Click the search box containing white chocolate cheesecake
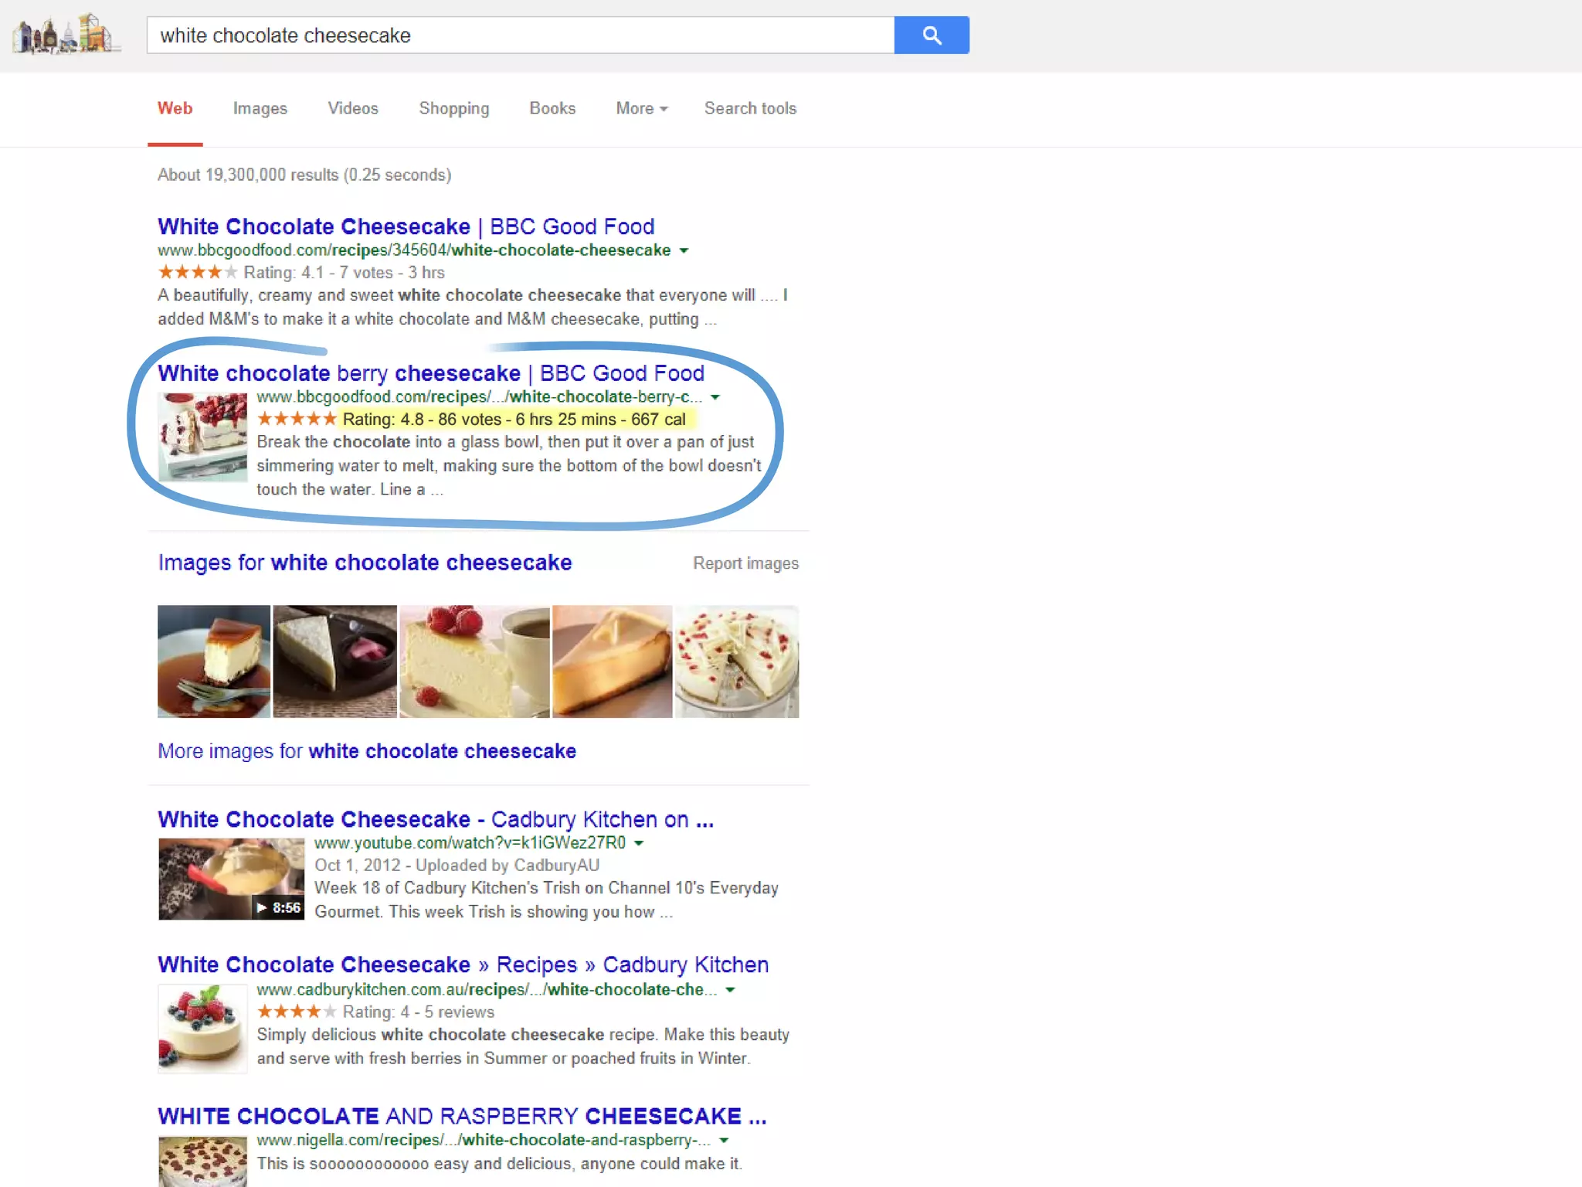The width and height of the screenshot is (1582, 1187). [x=521, y=36]
